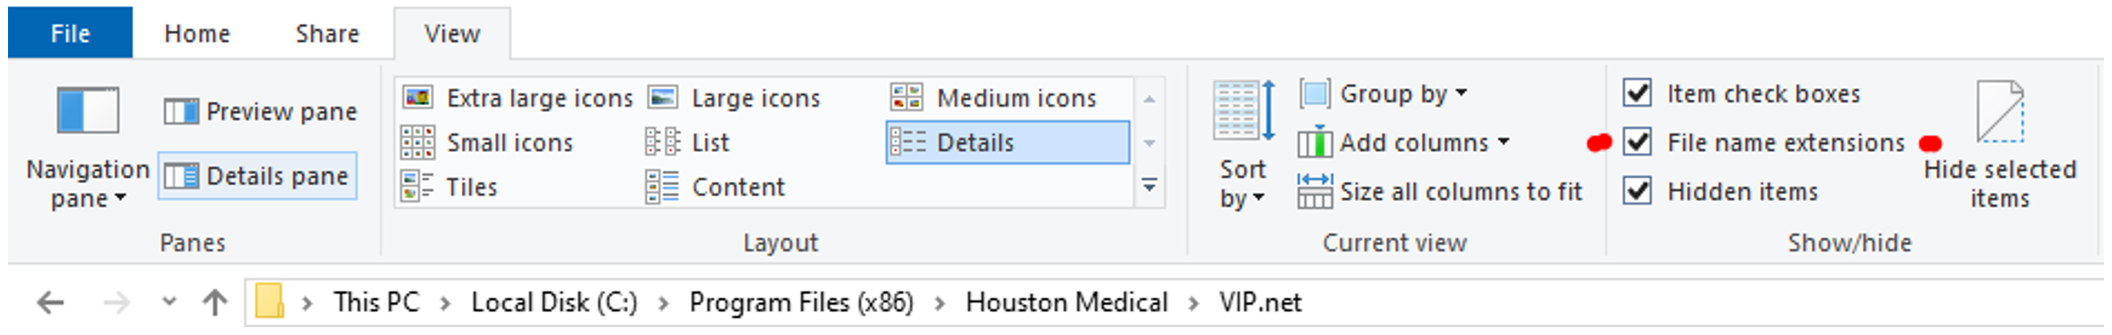Viewport: 2112px width, 335px height.
Task: Open the File menu
Action: tap(70, 33)
